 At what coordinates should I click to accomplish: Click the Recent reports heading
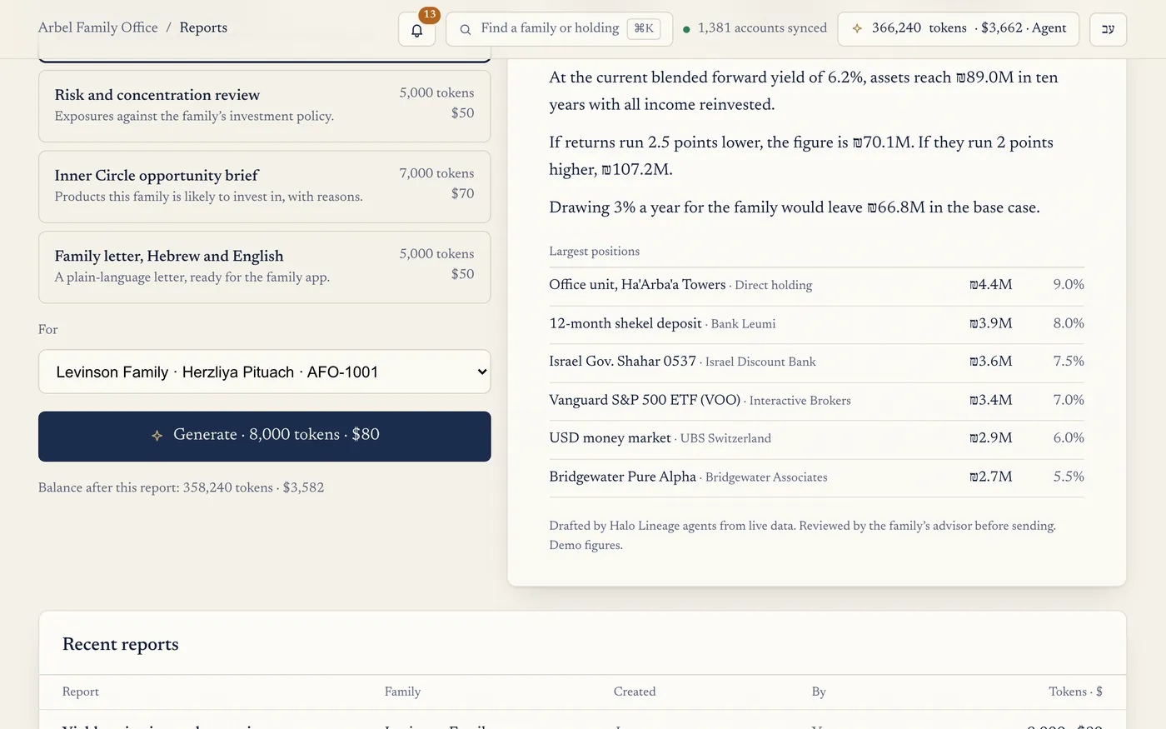[121, 644]
